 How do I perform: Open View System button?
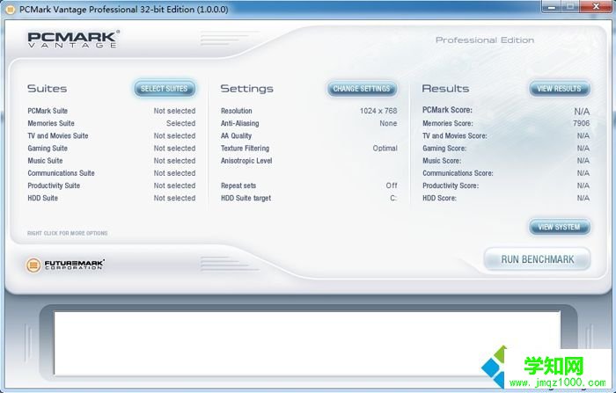[559, 227]
